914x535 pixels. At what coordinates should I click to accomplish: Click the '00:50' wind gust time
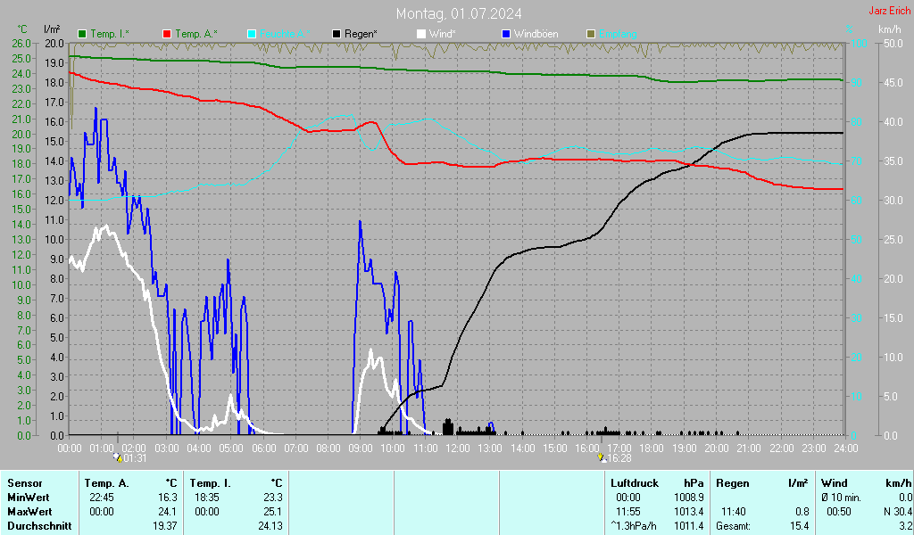(x=839, y=512)
